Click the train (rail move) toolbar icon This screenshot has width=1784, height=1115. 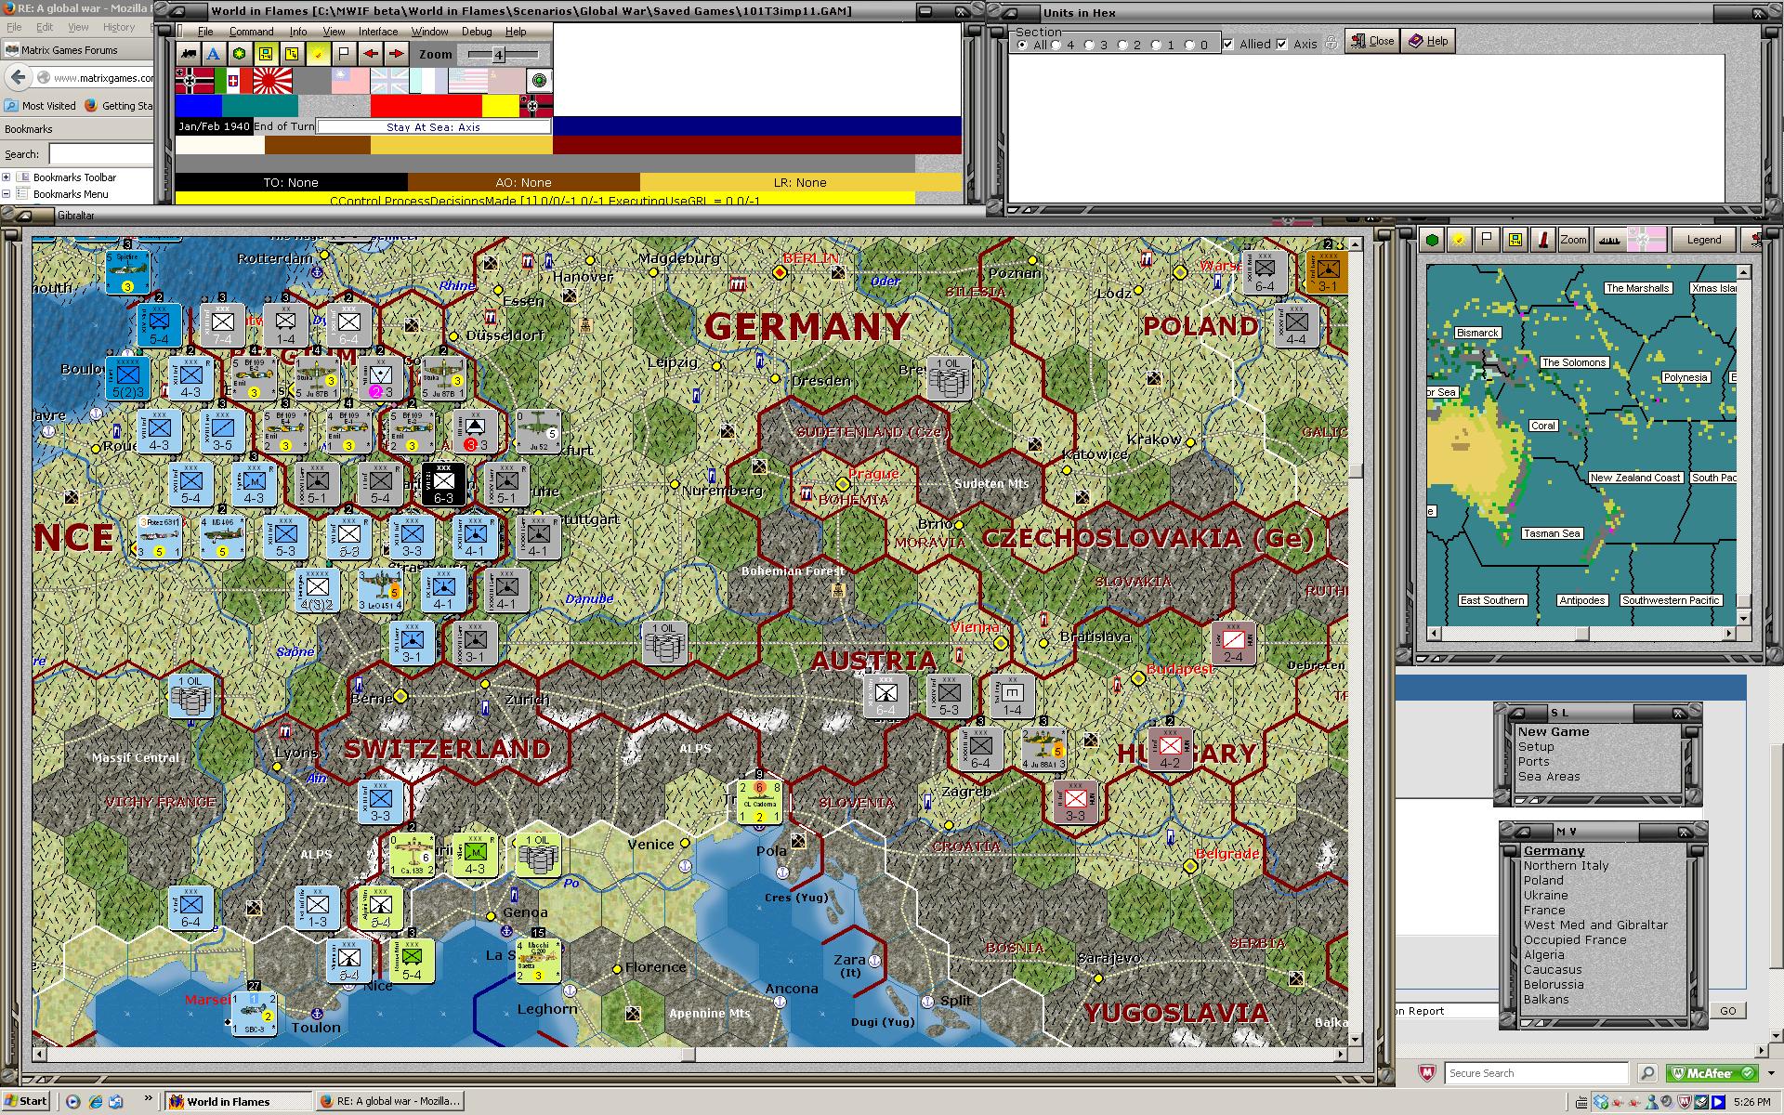[189, 54]
